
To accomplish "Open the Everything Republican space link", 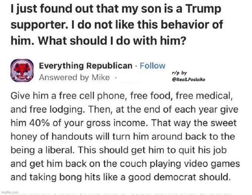I will point(85,66).
